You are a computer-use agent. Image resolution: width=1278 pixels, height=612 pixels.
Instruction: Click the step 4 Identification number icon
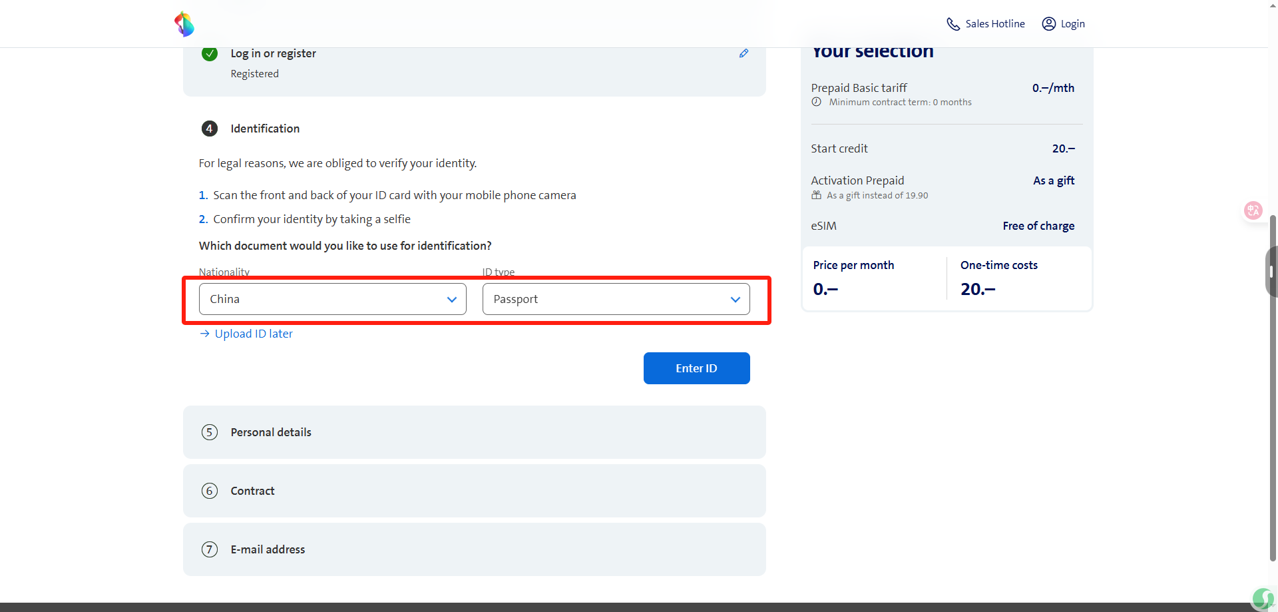point(210,129)
